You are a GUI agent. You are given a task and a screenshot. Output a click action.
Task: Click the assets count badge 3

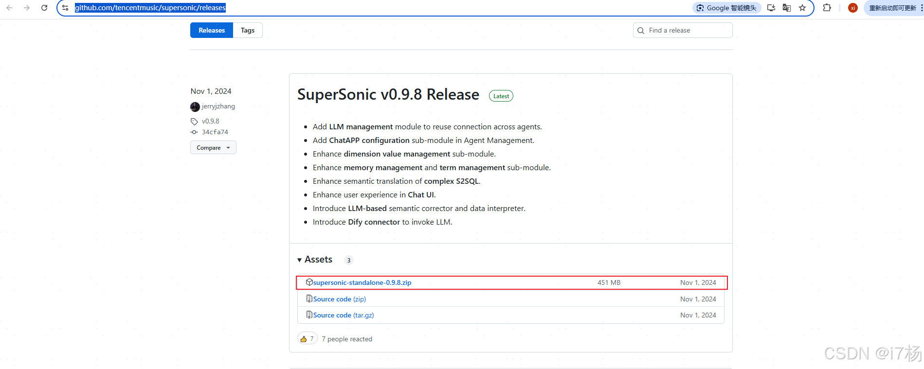pos(349,260)
